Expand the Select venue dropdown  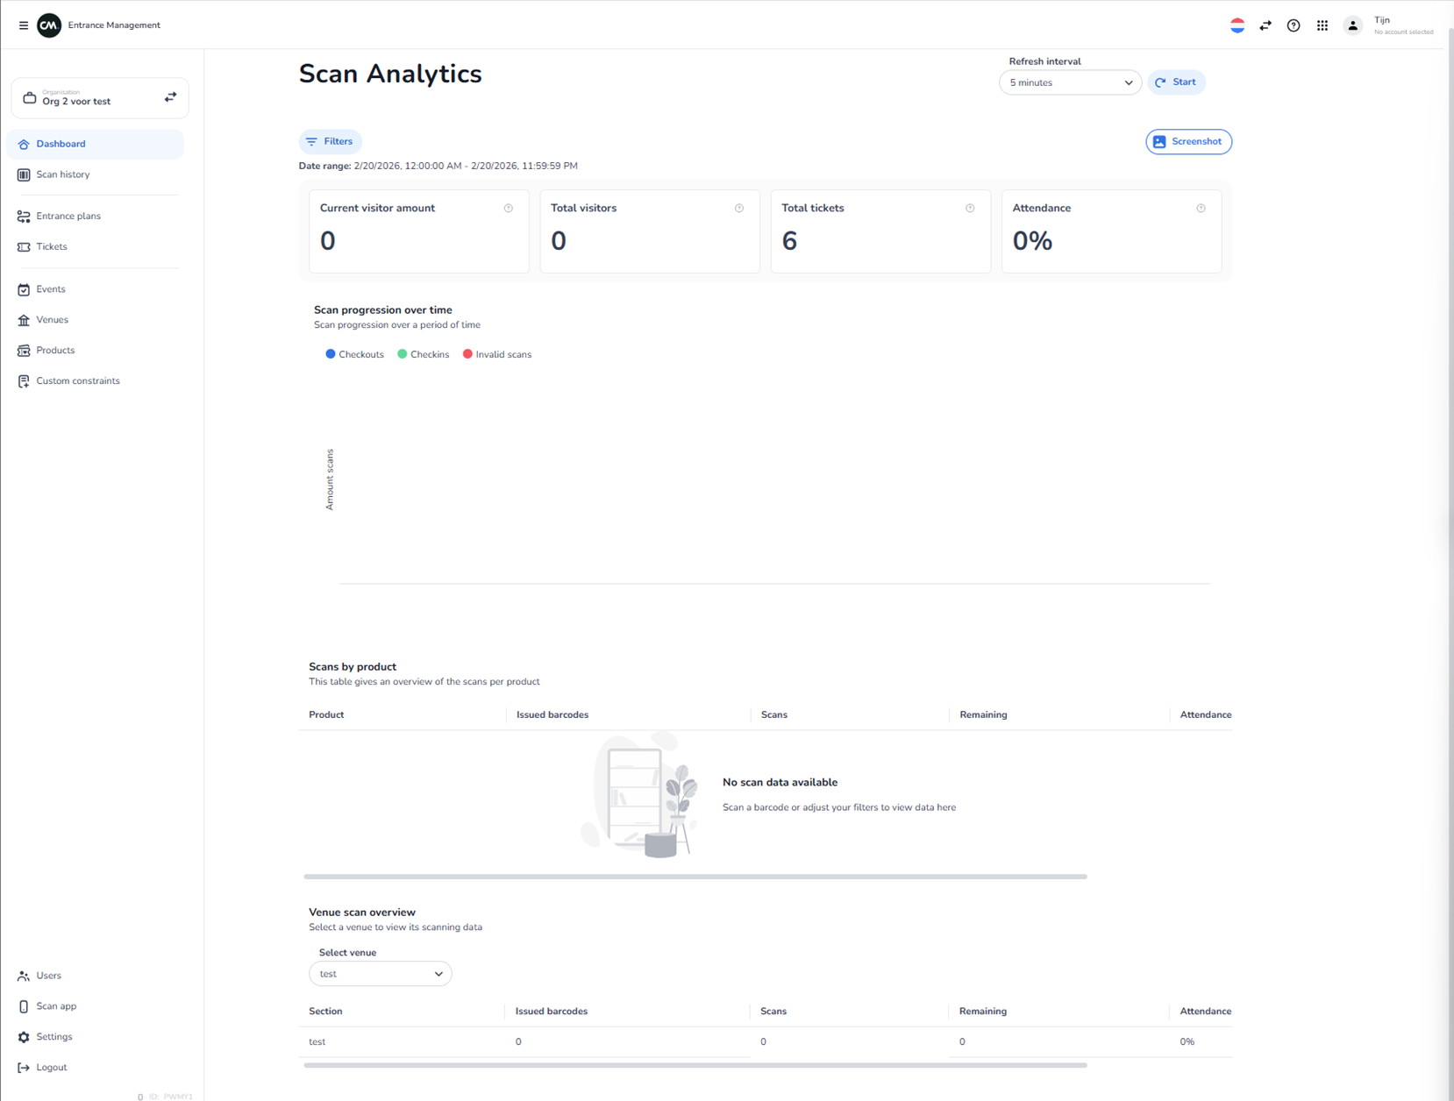coord(380,974)
